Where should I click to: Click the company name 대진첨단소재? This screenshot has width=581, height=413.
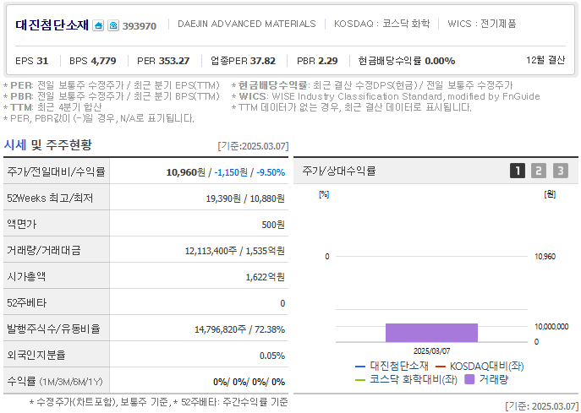52,24
